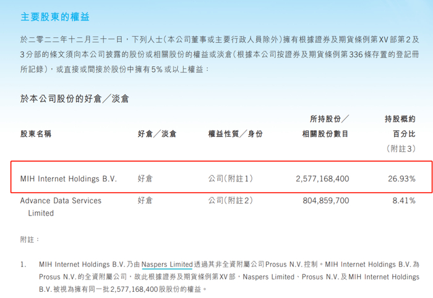This screenshot has height=298, width=433.
Task: Click the 附註： label
Action: tap(30, 239)
